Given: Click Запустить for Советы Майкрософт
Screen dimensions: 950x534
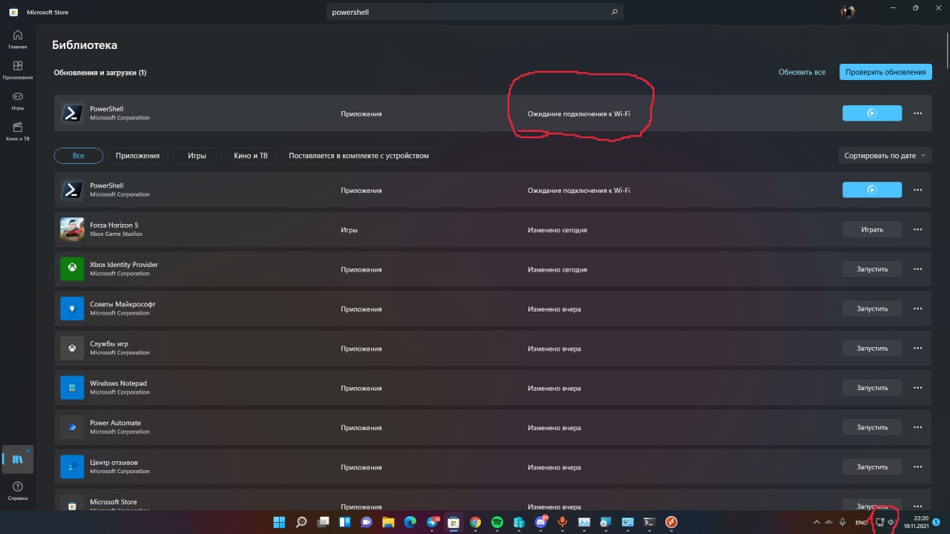Looking at the screenshot, I should tap(872, 309).
